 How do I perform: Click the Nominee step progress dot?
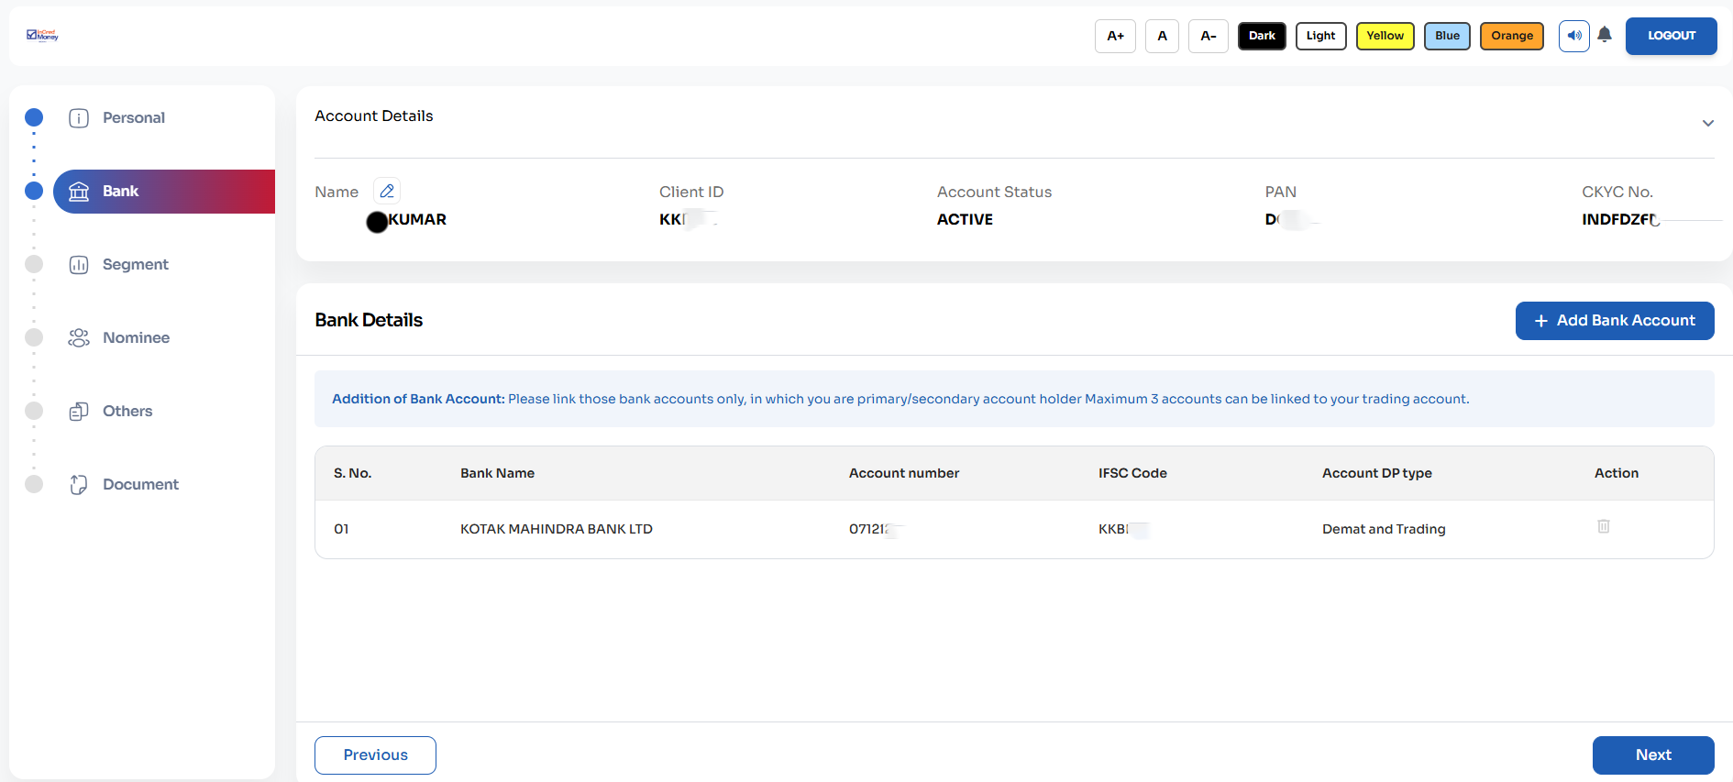[x=34, y=337]
